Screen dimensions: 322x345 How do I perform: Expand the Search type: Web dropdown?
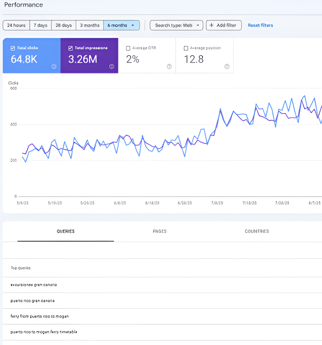(176, 25)
